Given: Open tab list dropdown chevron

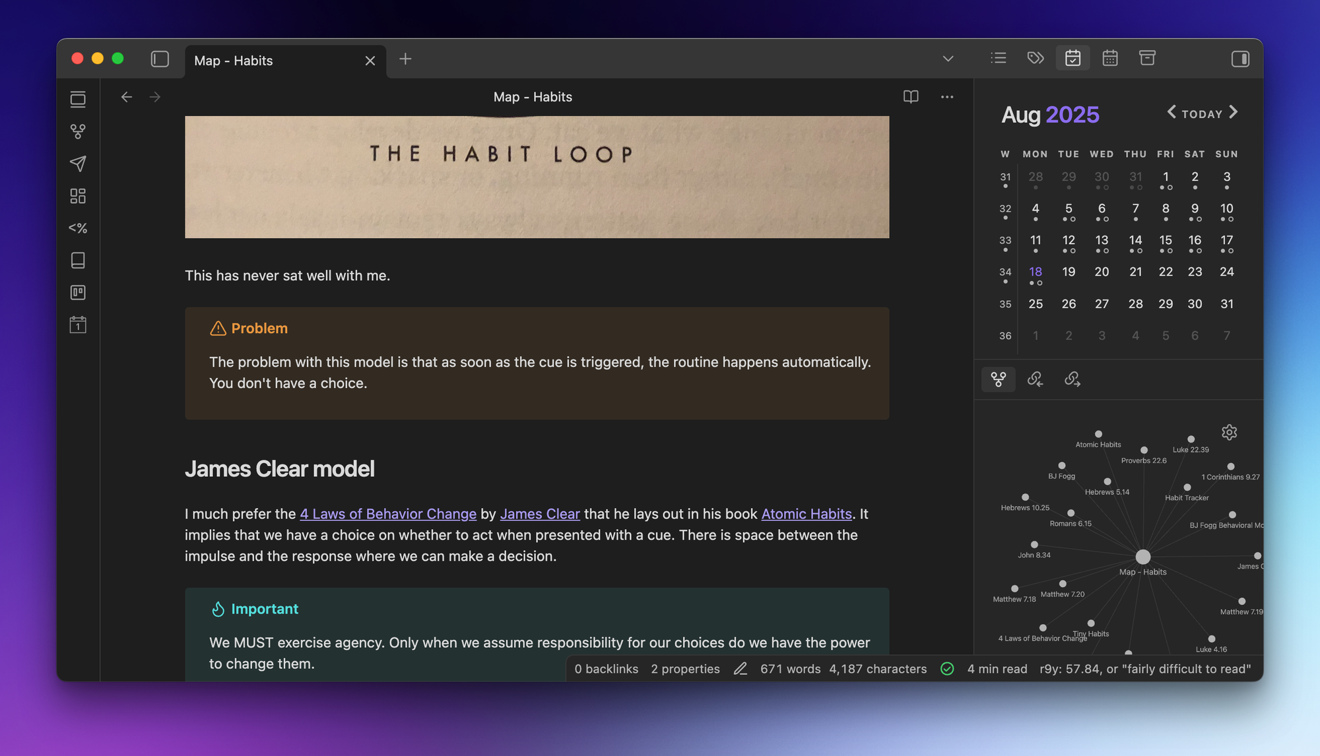Looking at the screenshot, I should [x=948, y=59].
